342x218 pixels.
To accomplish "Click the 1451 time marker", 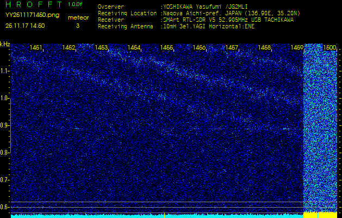I will 36,48.
